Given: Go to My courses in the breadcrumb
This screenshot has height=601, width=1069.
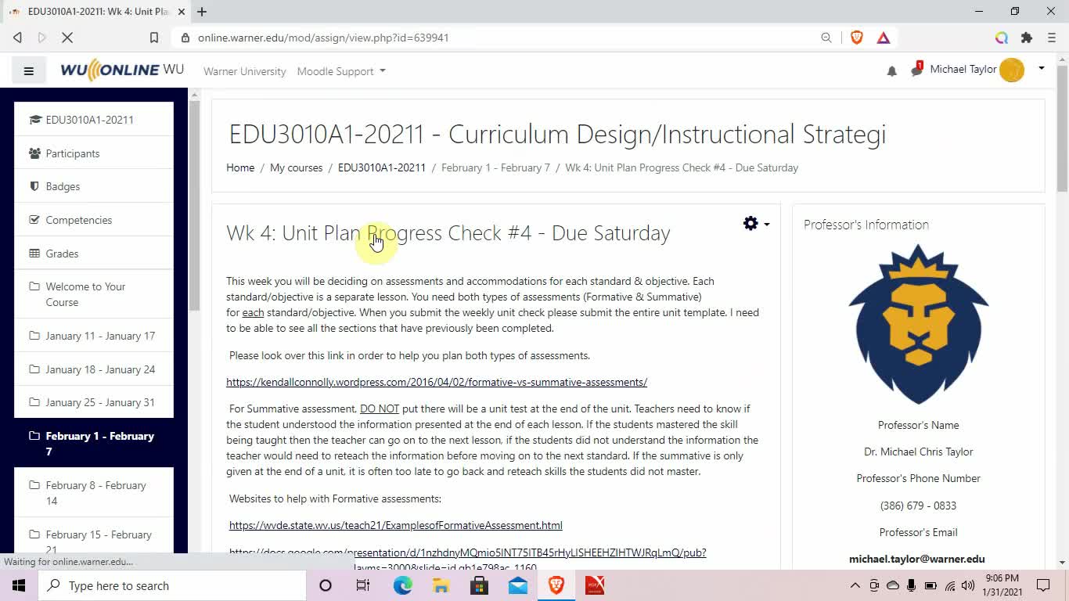Looking at the screenshot, I should pos(296,167).
